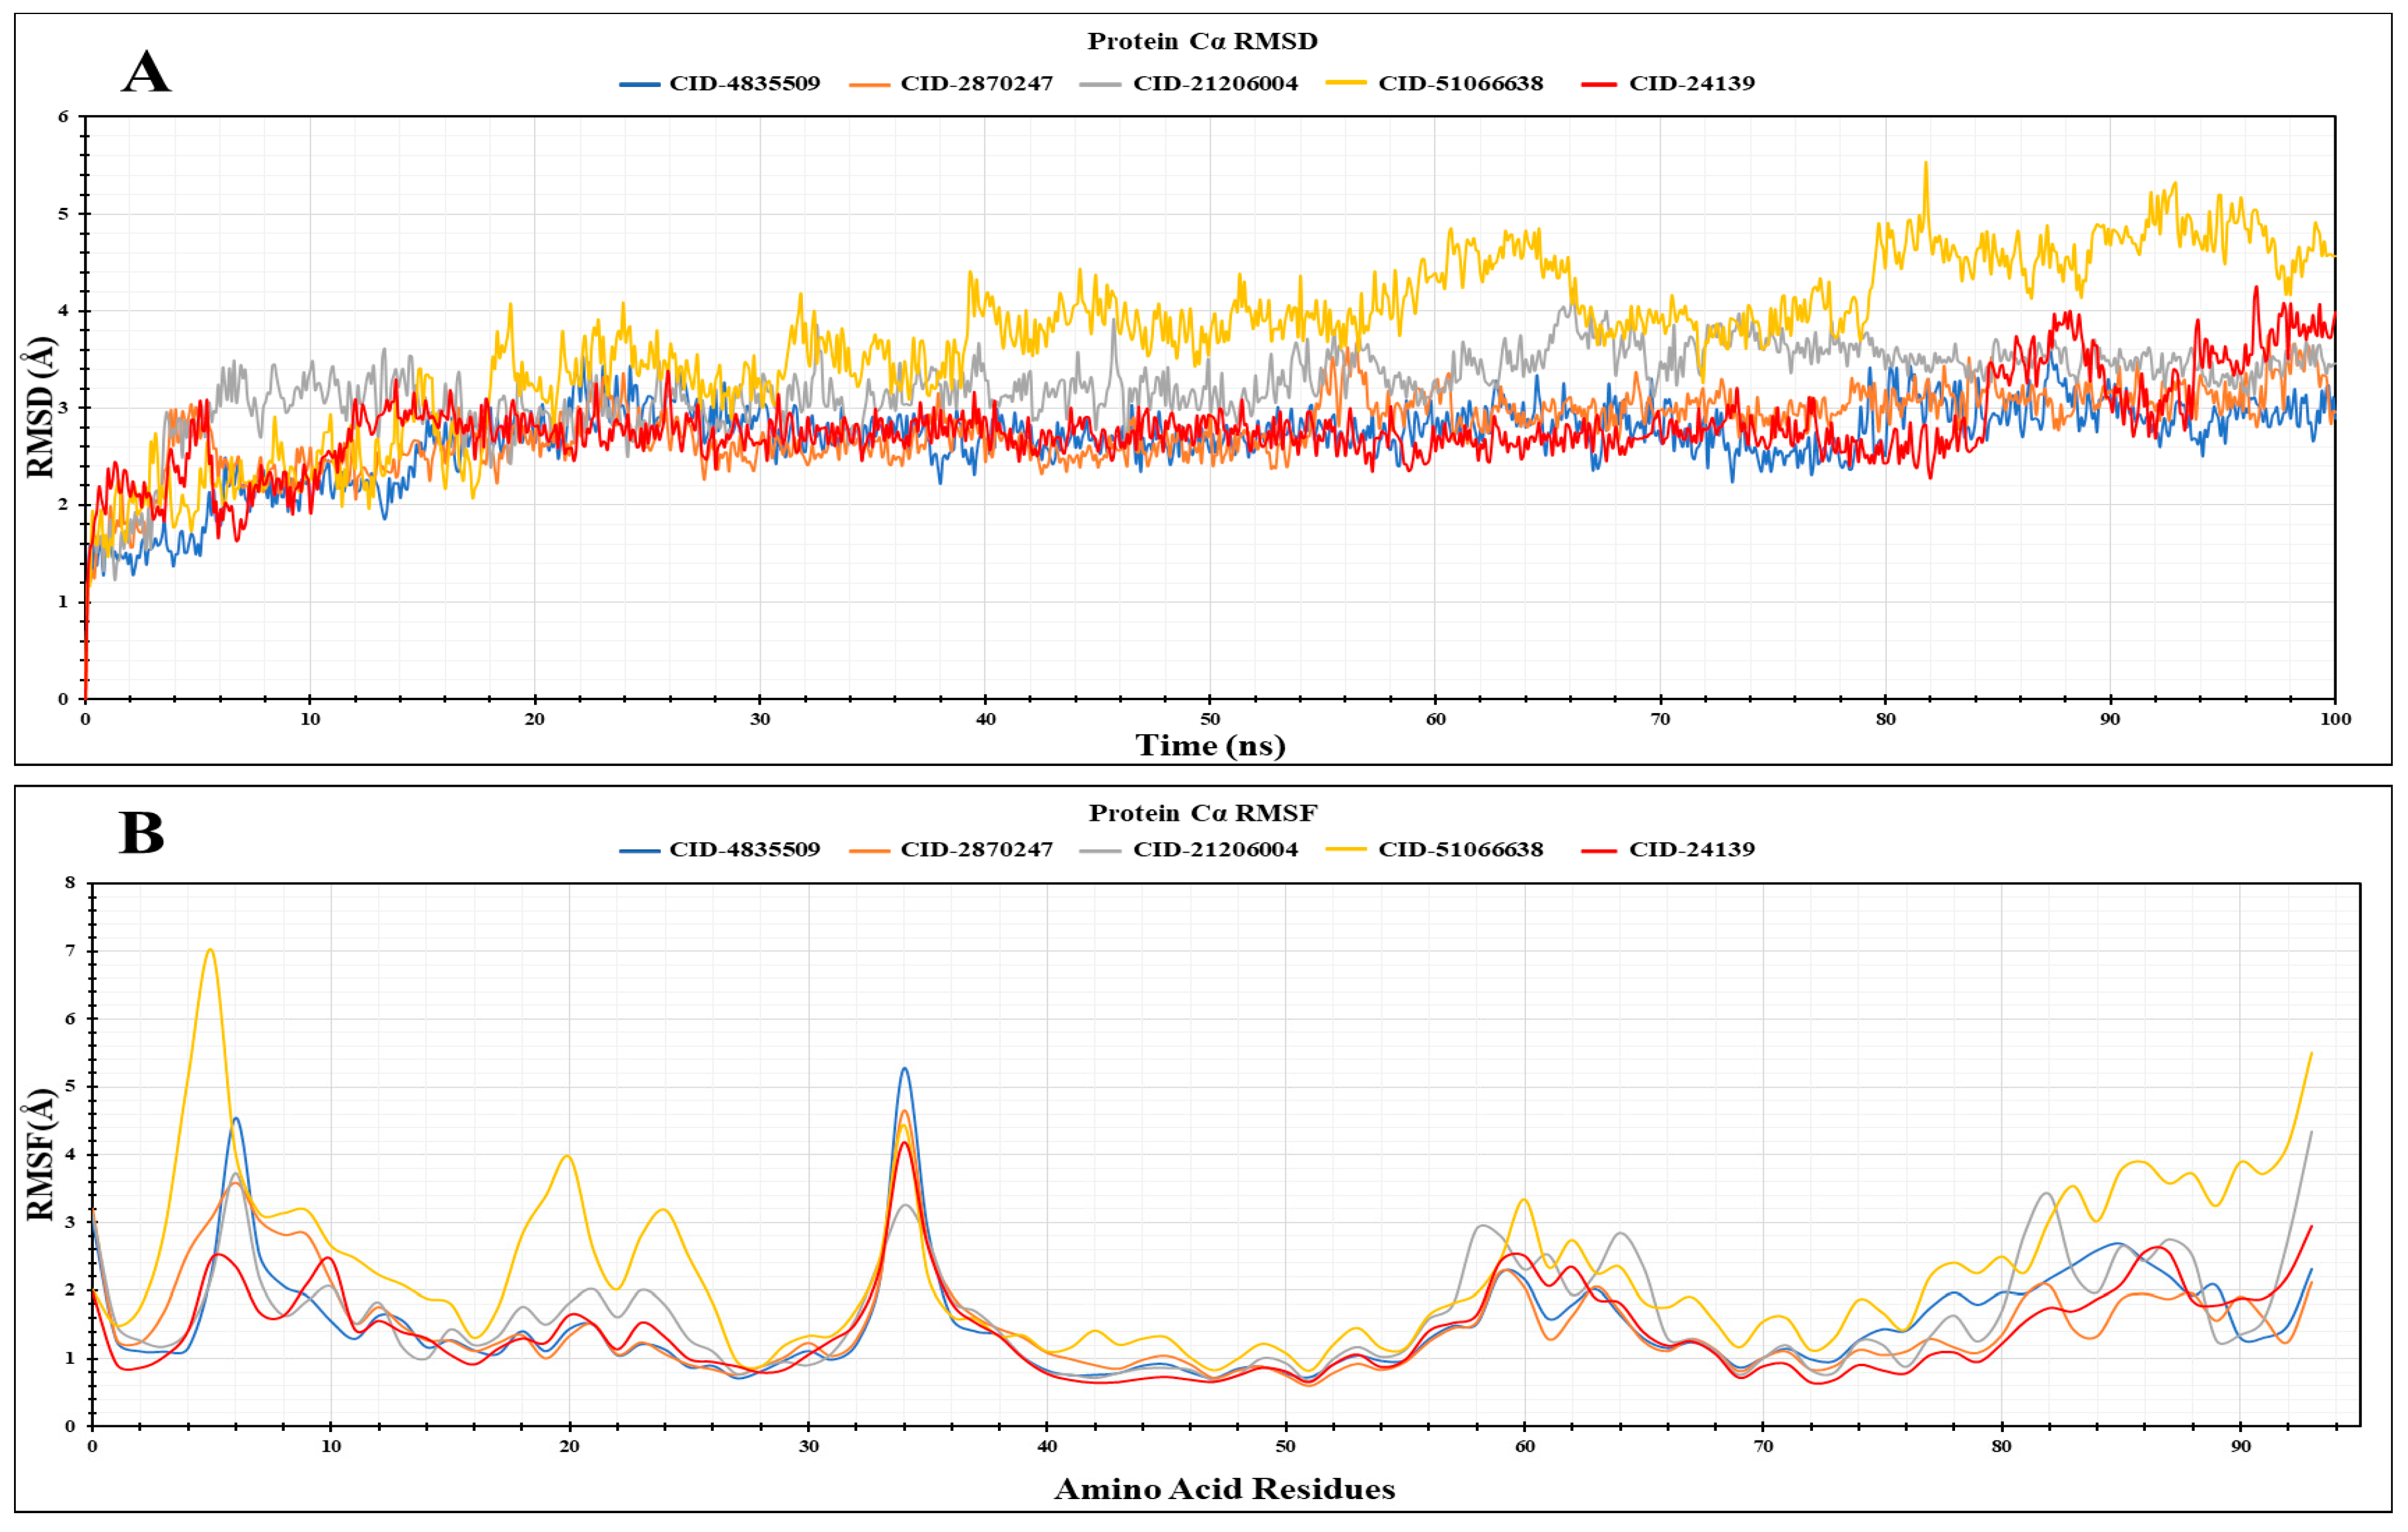
Task: Click the 'Time (ns)' axis title
Action: coord(1210,745)
